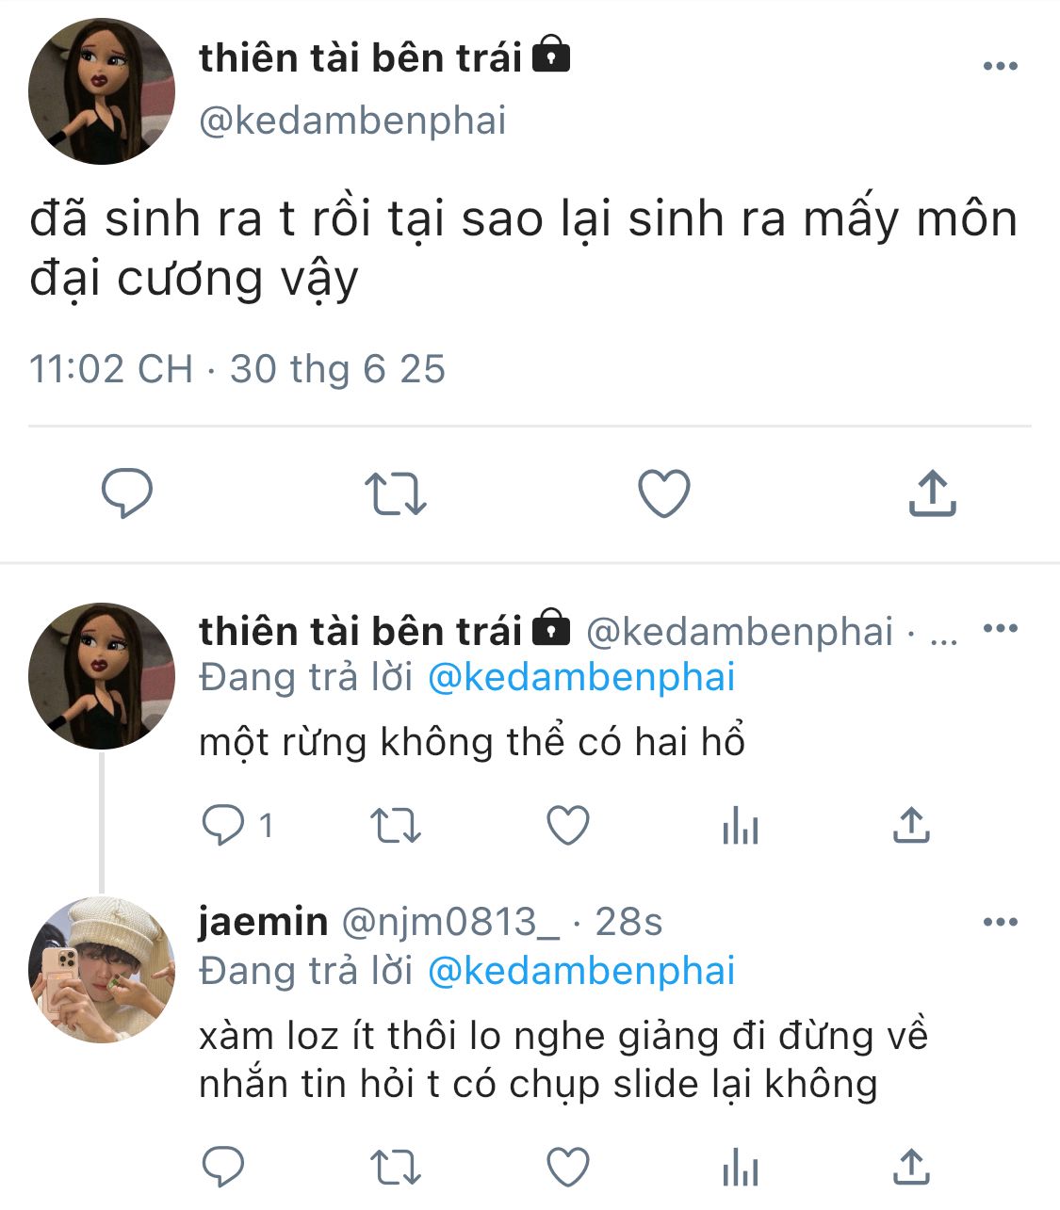
Task: View analytics of jaemin's reply
Action: [x=741, y=1169]
